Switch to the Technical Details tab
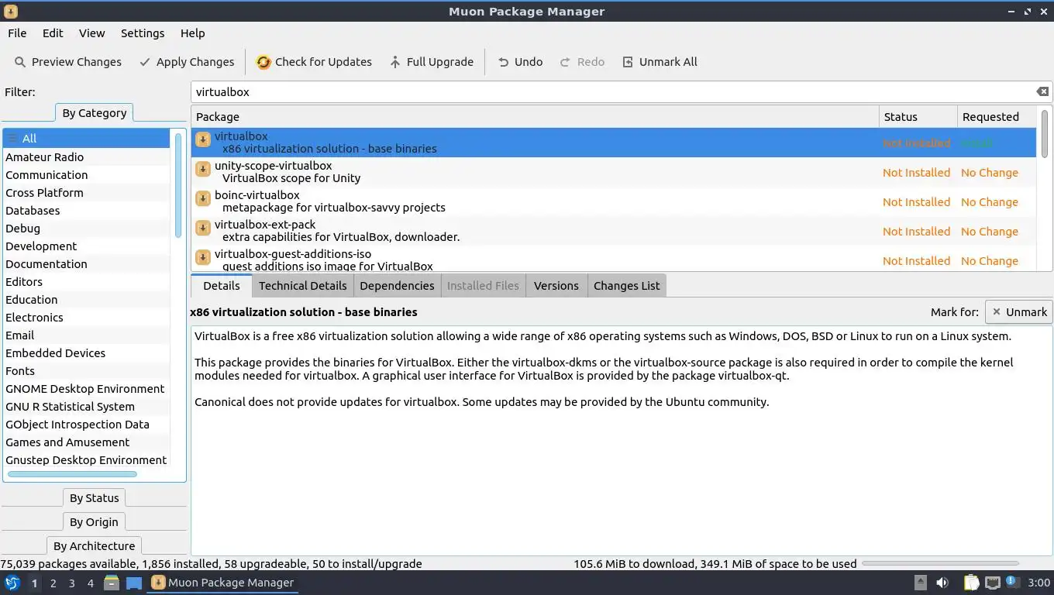The image size is (1054, 595). pyautogui.click(x=302, y=286)
